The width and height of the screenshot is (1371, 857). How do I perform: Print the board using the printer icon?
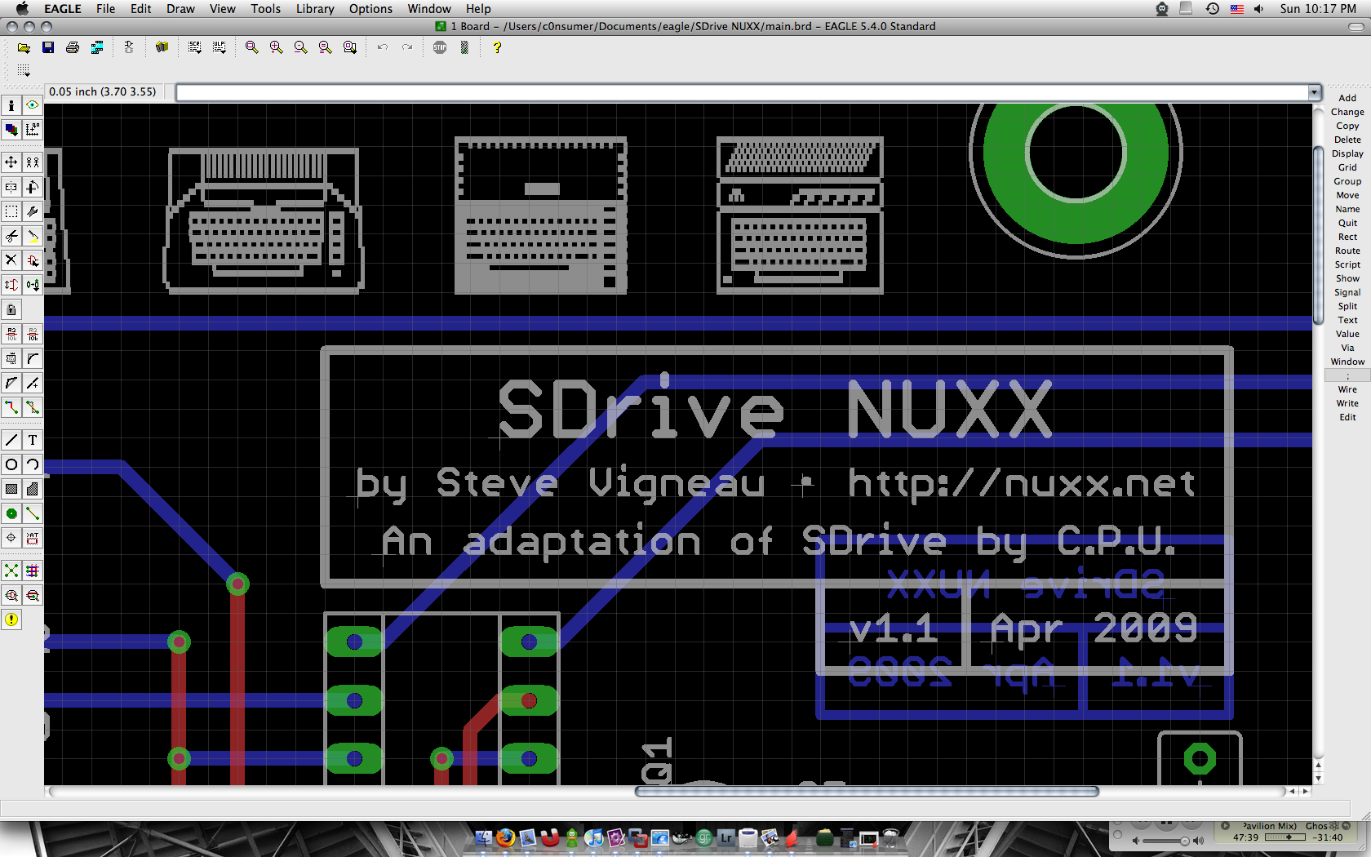pyautogui.click(x=73, y=47)
